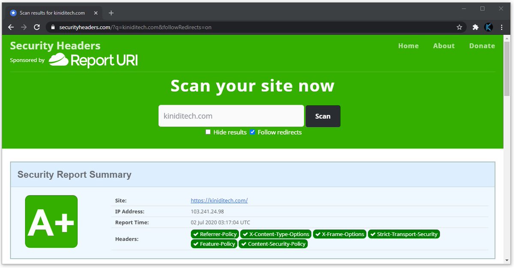
Task: Enable the Hide results checkbox
Action: pyautogui.click(x=208, y=132)
